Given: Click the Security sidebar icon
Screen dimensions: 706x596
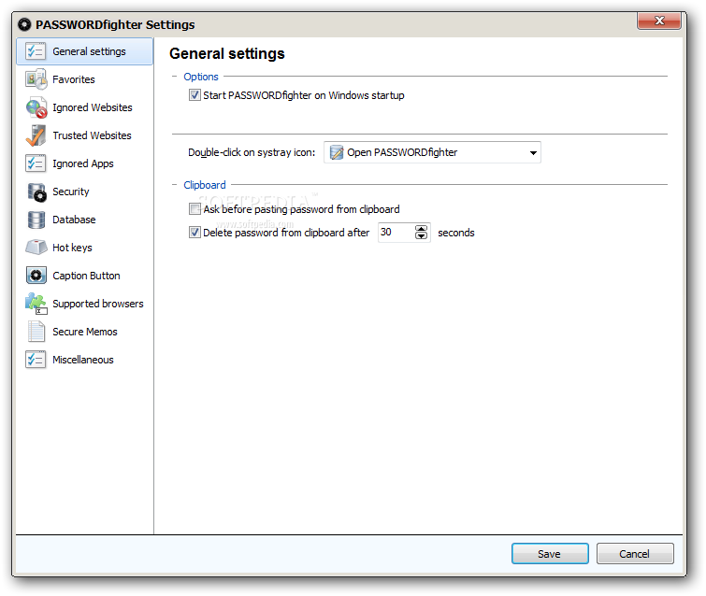Looking at the screenshot, I should (x=36, y=192).
